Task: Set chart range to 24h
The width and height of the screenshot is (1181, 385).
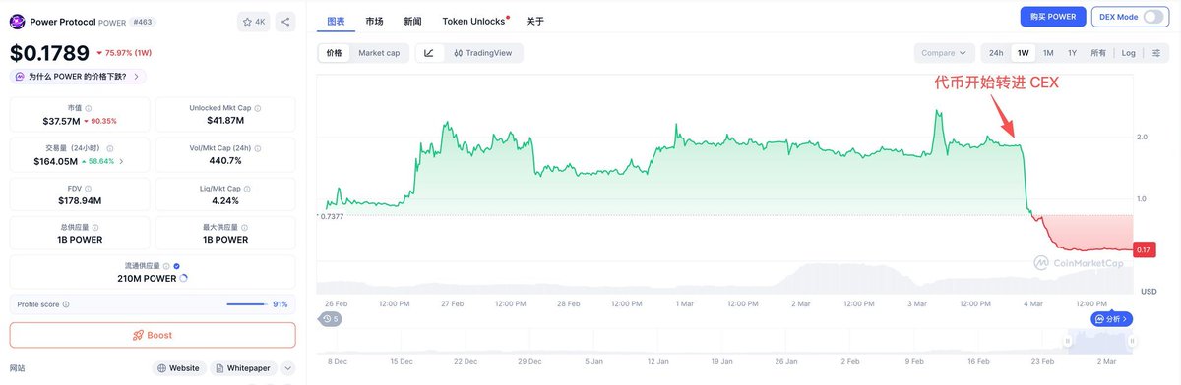Action: coord(996,53)
